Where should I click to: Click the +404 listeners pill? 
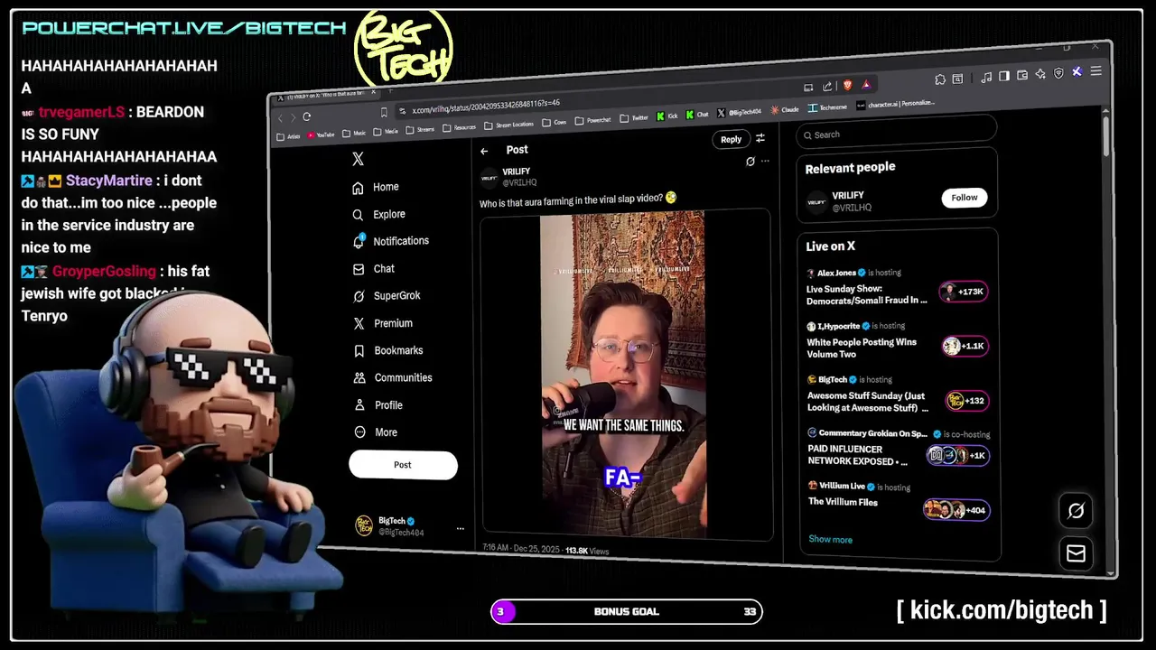956,510
